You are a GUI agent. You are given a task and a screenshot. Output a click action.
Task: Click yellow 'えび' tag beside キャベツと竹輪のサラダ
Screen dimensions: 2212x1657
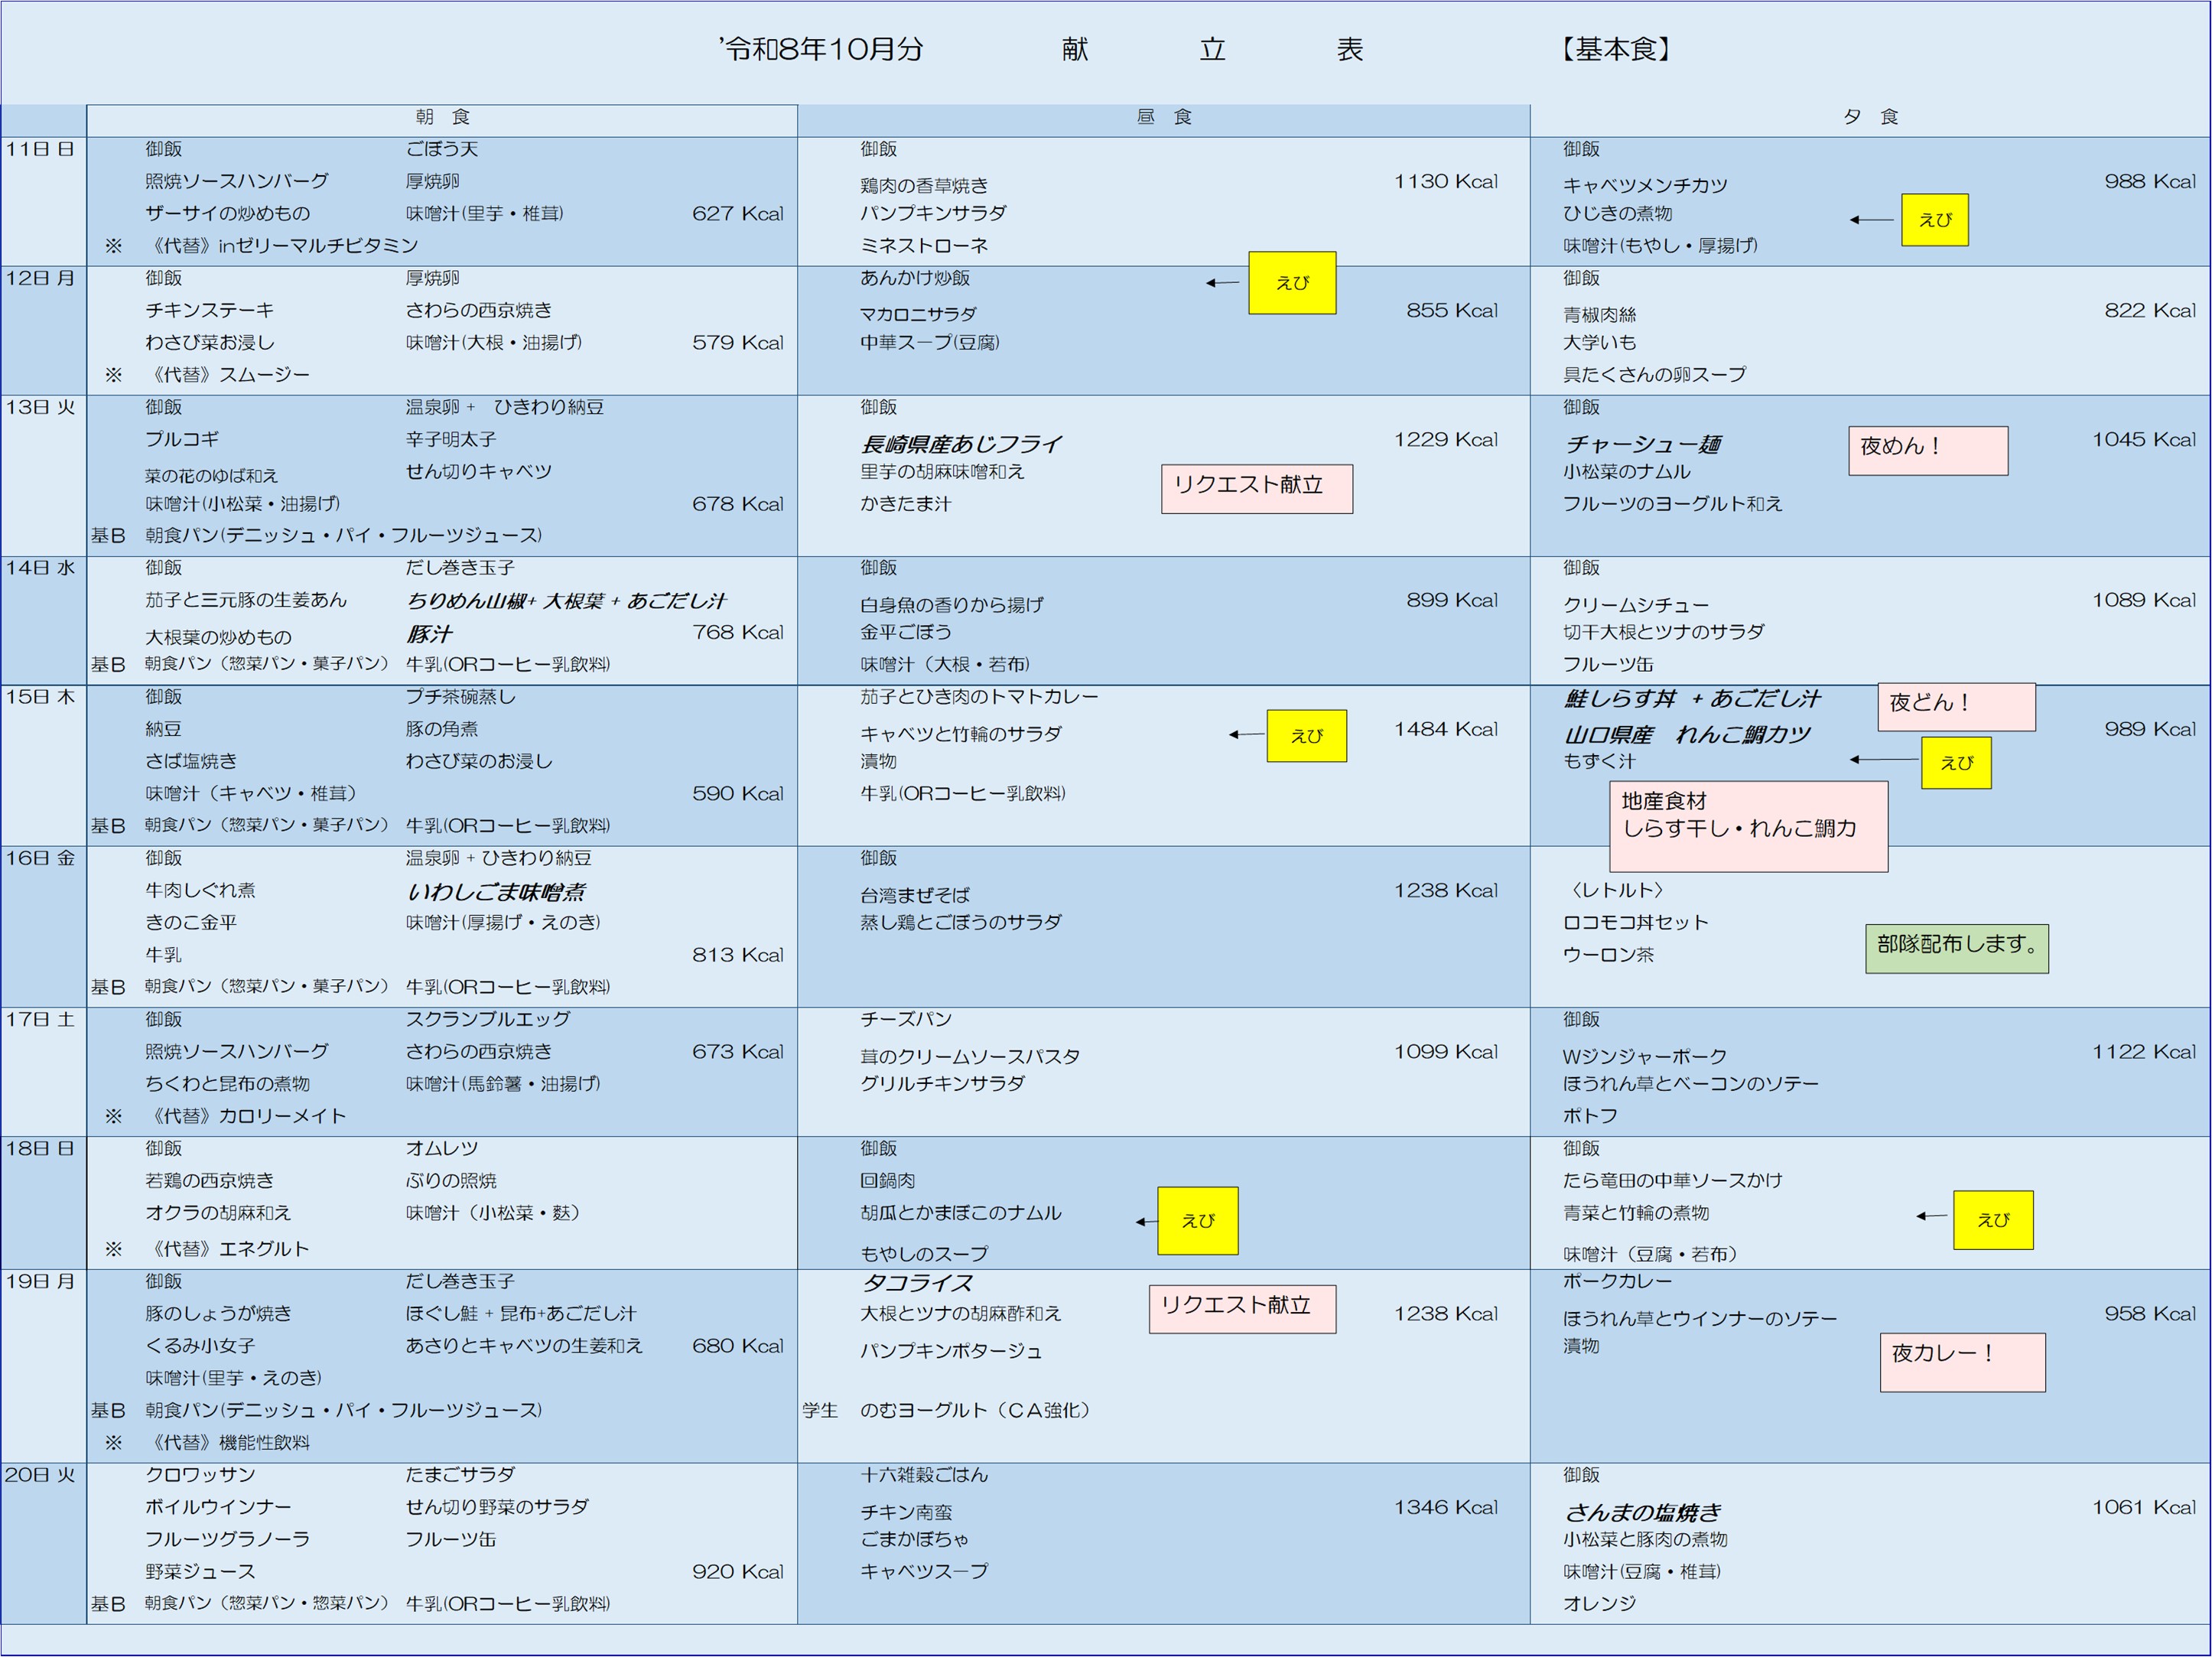pyautogui.click(x=1306, y=736)
